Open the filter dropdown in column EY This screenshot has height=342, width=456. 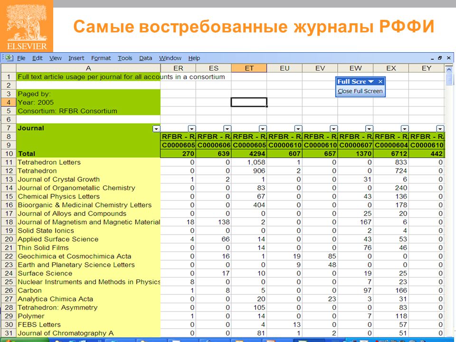click(x=440, y=129)
